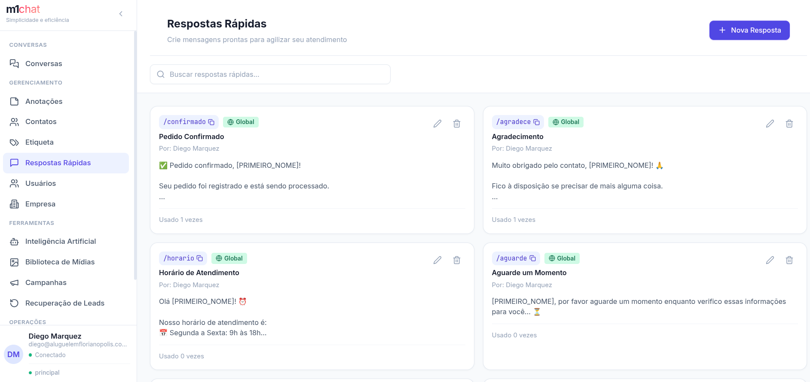Click the Inteligência Artificial robot icon
The image size is (810, 382).
pos(14,242)
